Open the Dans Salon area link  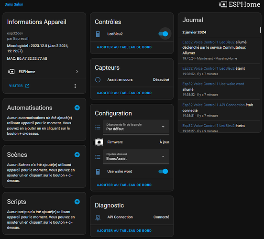pyautogui.click(x=14, y=4)
